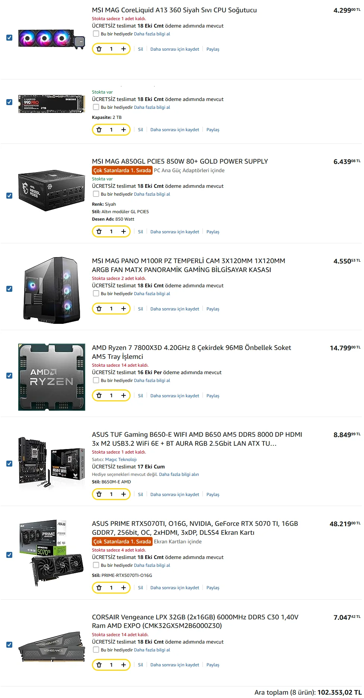Open the RTX 5070 Ti product thumbnail
The width and height of the screenshot is (364, 698).
coord(52,553)
